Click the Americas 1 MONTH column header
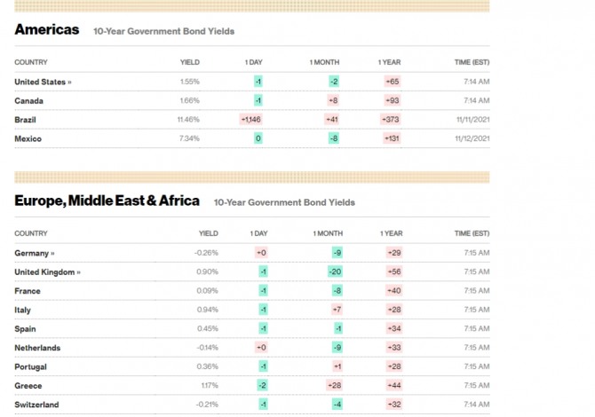The height and width of the screenshot is (417, 595). click(x=324, y=62)
